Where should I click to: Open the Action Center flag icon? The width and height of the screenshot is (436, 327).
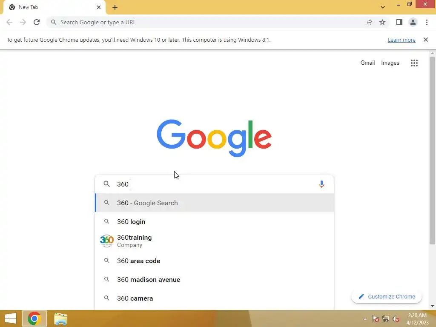[375, 319]
